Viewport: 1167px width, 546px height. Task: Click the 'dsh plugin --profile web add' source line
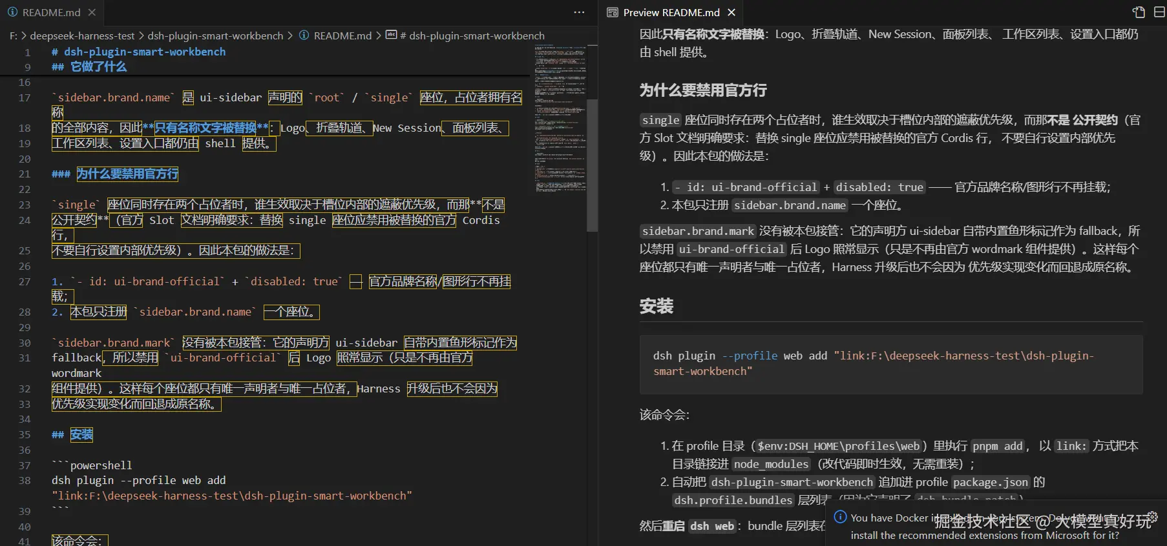pyautogui.click(x=139, y=481)
